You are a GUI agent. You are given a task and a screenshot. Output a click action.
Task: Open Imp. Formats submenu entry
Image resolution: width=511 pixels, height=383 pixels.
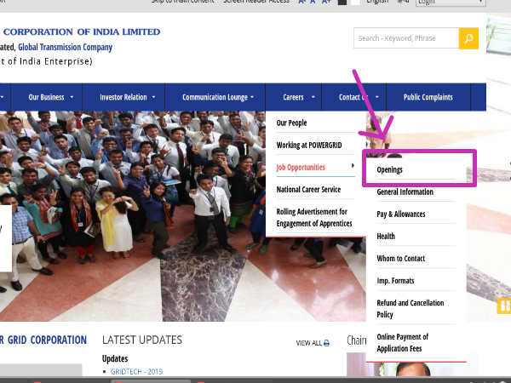click(395, 280)
